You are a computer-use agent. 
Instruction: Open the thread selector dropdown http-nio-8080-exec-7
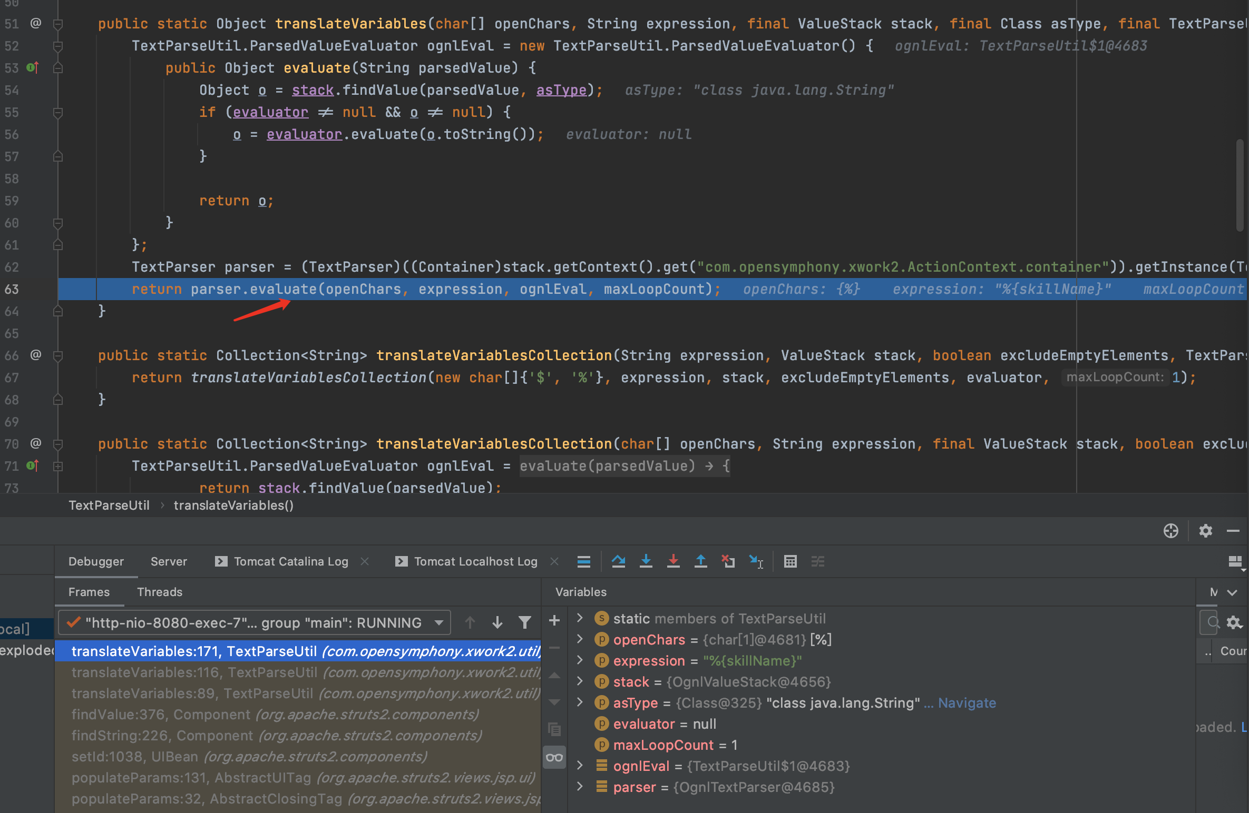click(255, 623)
